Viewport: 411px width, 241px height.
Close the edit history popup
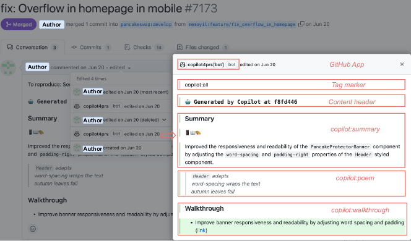(x=402, y=64)
